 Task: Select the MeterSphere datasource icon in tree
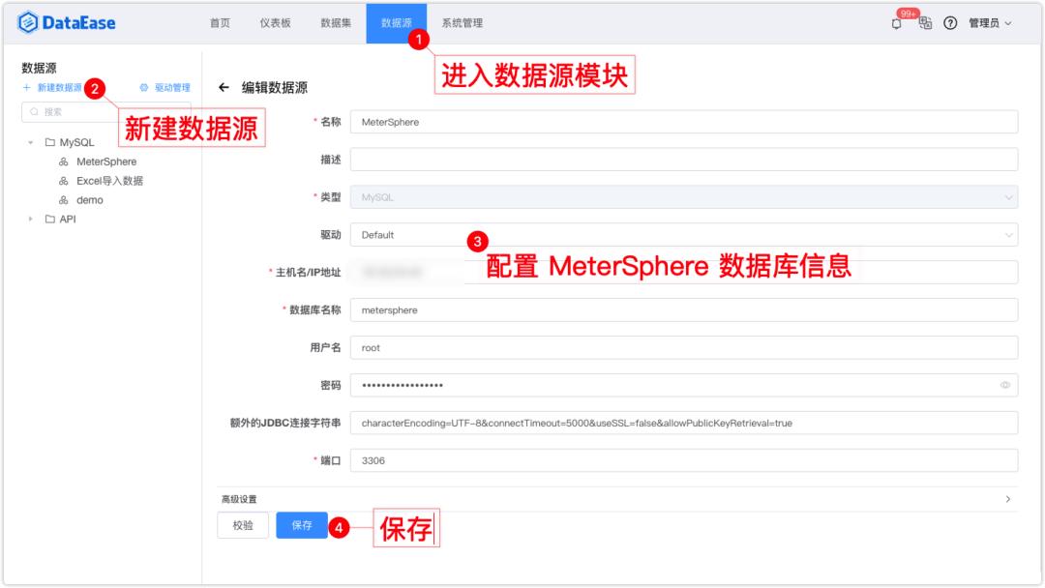[x=63, y=162]
